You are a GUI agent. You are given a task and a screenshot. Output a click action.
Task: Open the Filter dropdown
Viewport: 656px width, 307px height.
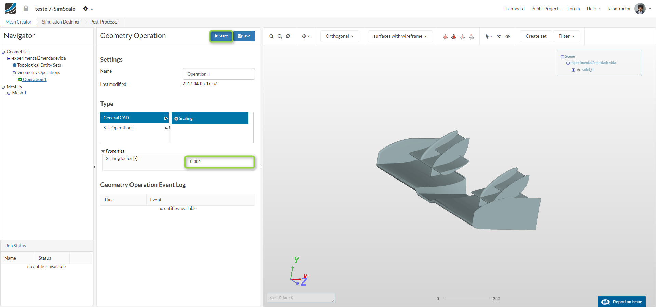[x=566, y=36]
